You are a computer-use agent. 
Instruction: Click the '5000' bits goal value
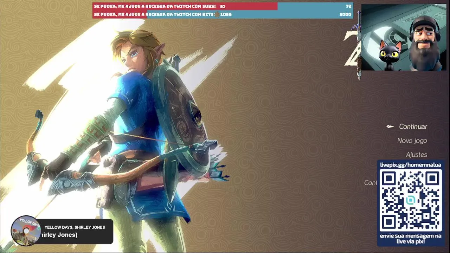click(345, 14)
